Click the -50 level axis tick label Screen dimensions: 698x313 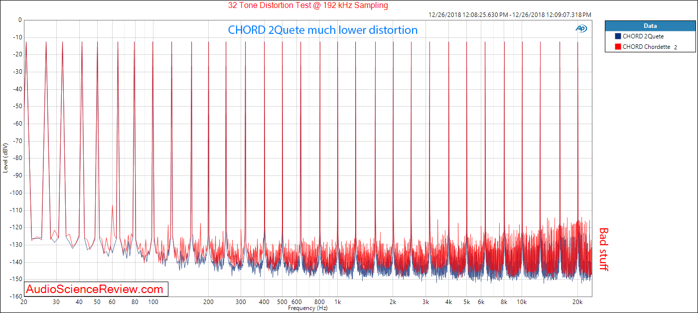(x=17, y=107)
